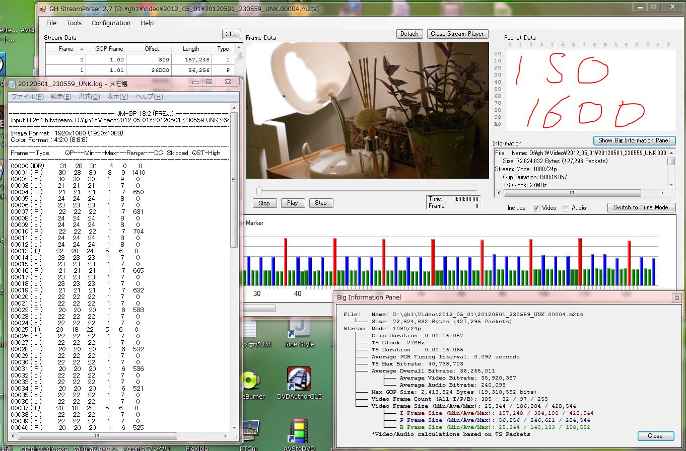Launch the AVStoDVD desktop icon
Image resolution: width=686 pixels, height=451 pixels.
299,430
